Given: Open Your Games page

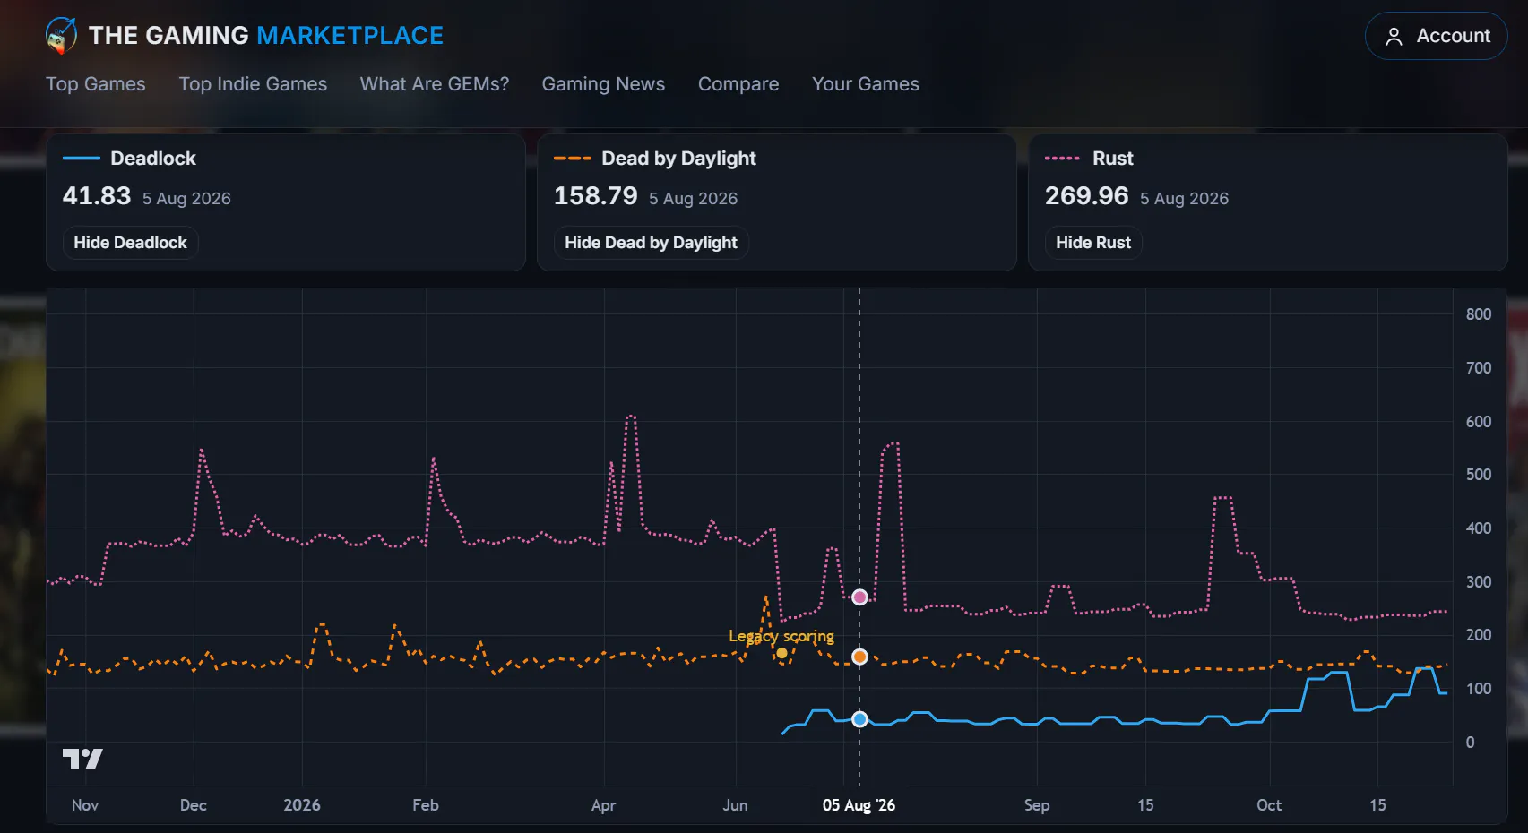Looking at the screenshot, I should click(866, 84).
